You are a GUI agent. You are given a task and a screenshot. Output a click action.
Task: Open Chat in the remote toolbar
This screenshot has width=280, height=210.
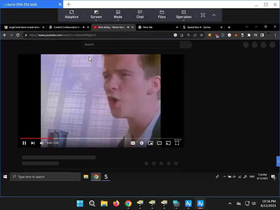[140, 15]
